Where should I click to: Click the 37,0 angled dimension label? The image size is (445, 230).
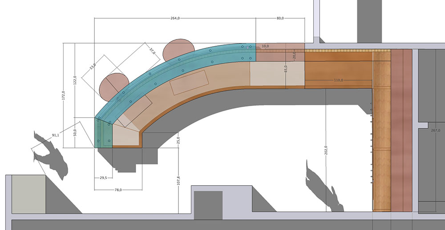[152, 52]
